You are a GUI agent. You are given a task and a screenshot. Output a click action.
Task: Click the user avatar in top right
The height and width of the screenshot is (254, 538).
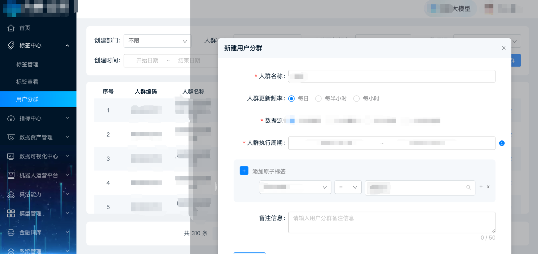[489, 9]
